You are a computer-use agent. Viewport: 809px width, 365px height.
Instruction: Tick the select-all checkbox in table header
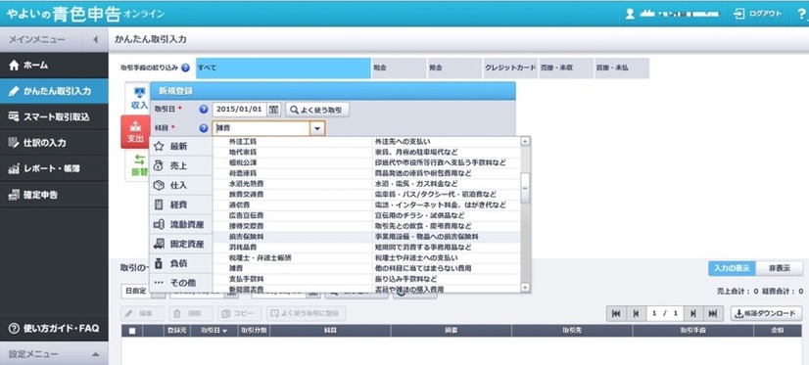click(x=132, y=331)
